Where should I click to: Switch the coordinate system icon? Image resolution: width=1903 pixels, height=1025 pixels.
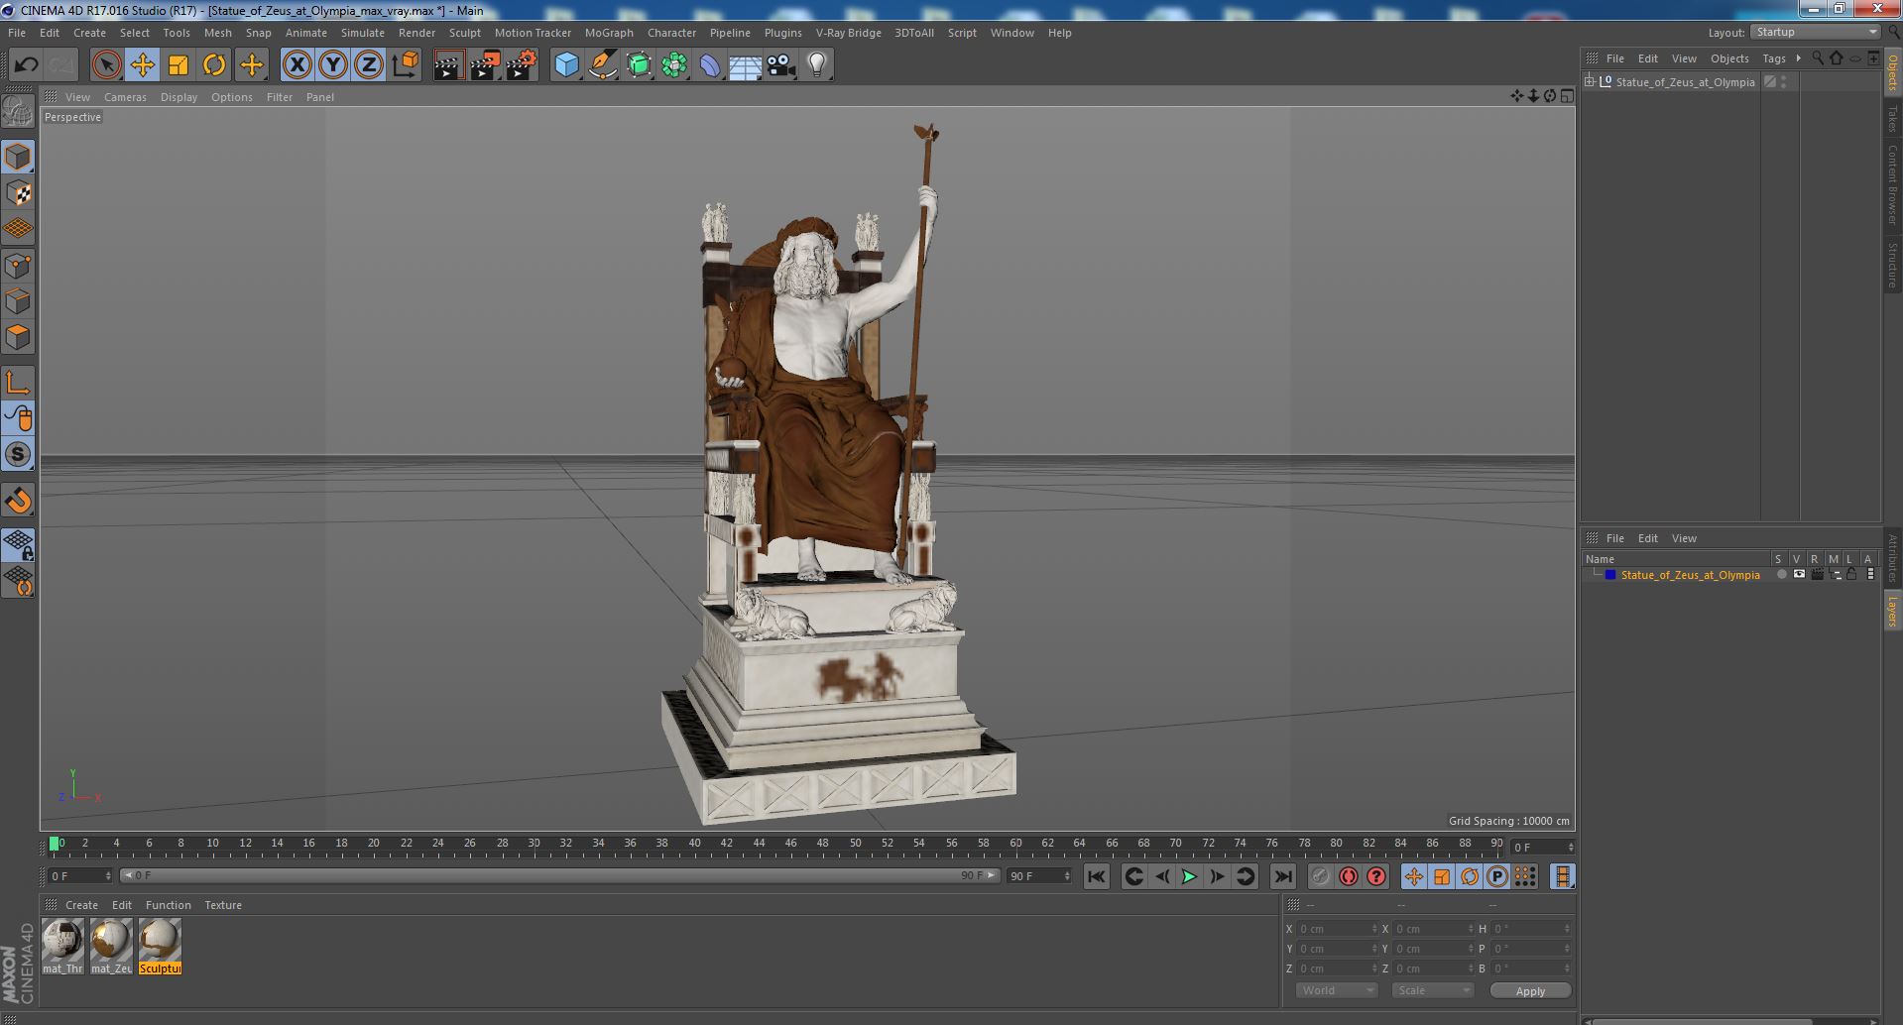tap(406, 65)
